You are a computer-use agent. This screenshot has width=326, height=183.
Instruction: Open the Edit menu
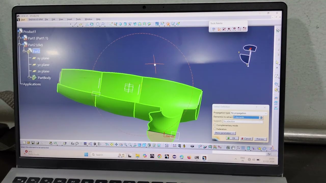53,19
